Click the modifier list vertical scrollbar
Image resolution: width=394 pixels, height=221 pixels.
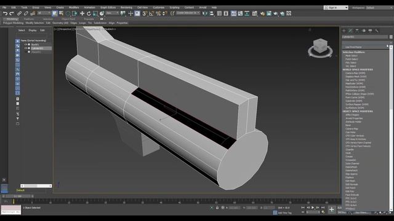391,128
